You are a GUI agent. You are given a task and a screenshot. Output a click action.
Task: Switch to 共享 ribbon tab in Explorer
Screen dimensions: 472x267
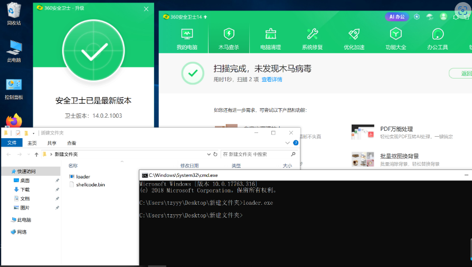(x=52, y=143)
